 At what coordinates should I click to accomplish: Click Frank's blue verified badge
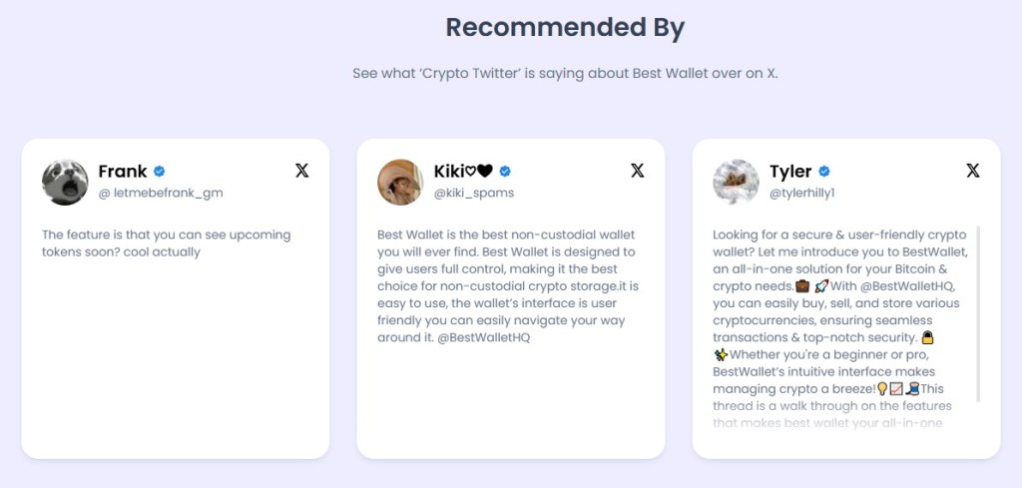pyautogui.click(x=160, y=172)
